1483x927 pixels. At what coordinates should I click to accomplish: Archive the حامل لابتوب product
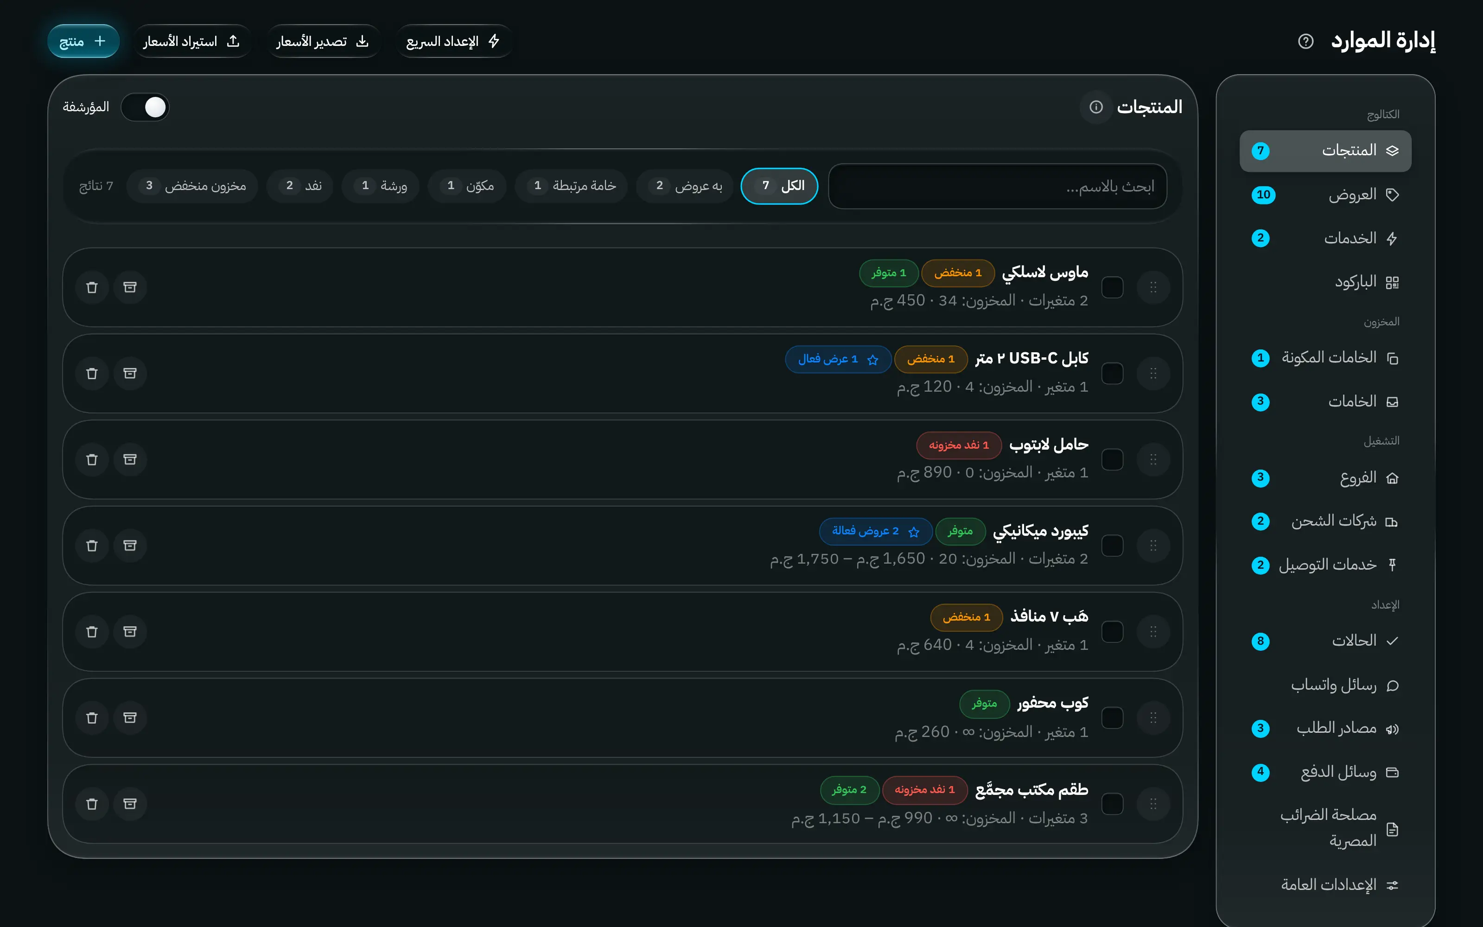130,459
